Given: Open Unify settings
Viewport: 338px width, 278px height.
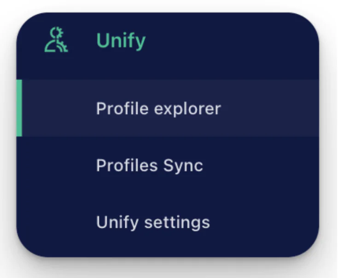Looking at the screenshot, I should (153, 222).
